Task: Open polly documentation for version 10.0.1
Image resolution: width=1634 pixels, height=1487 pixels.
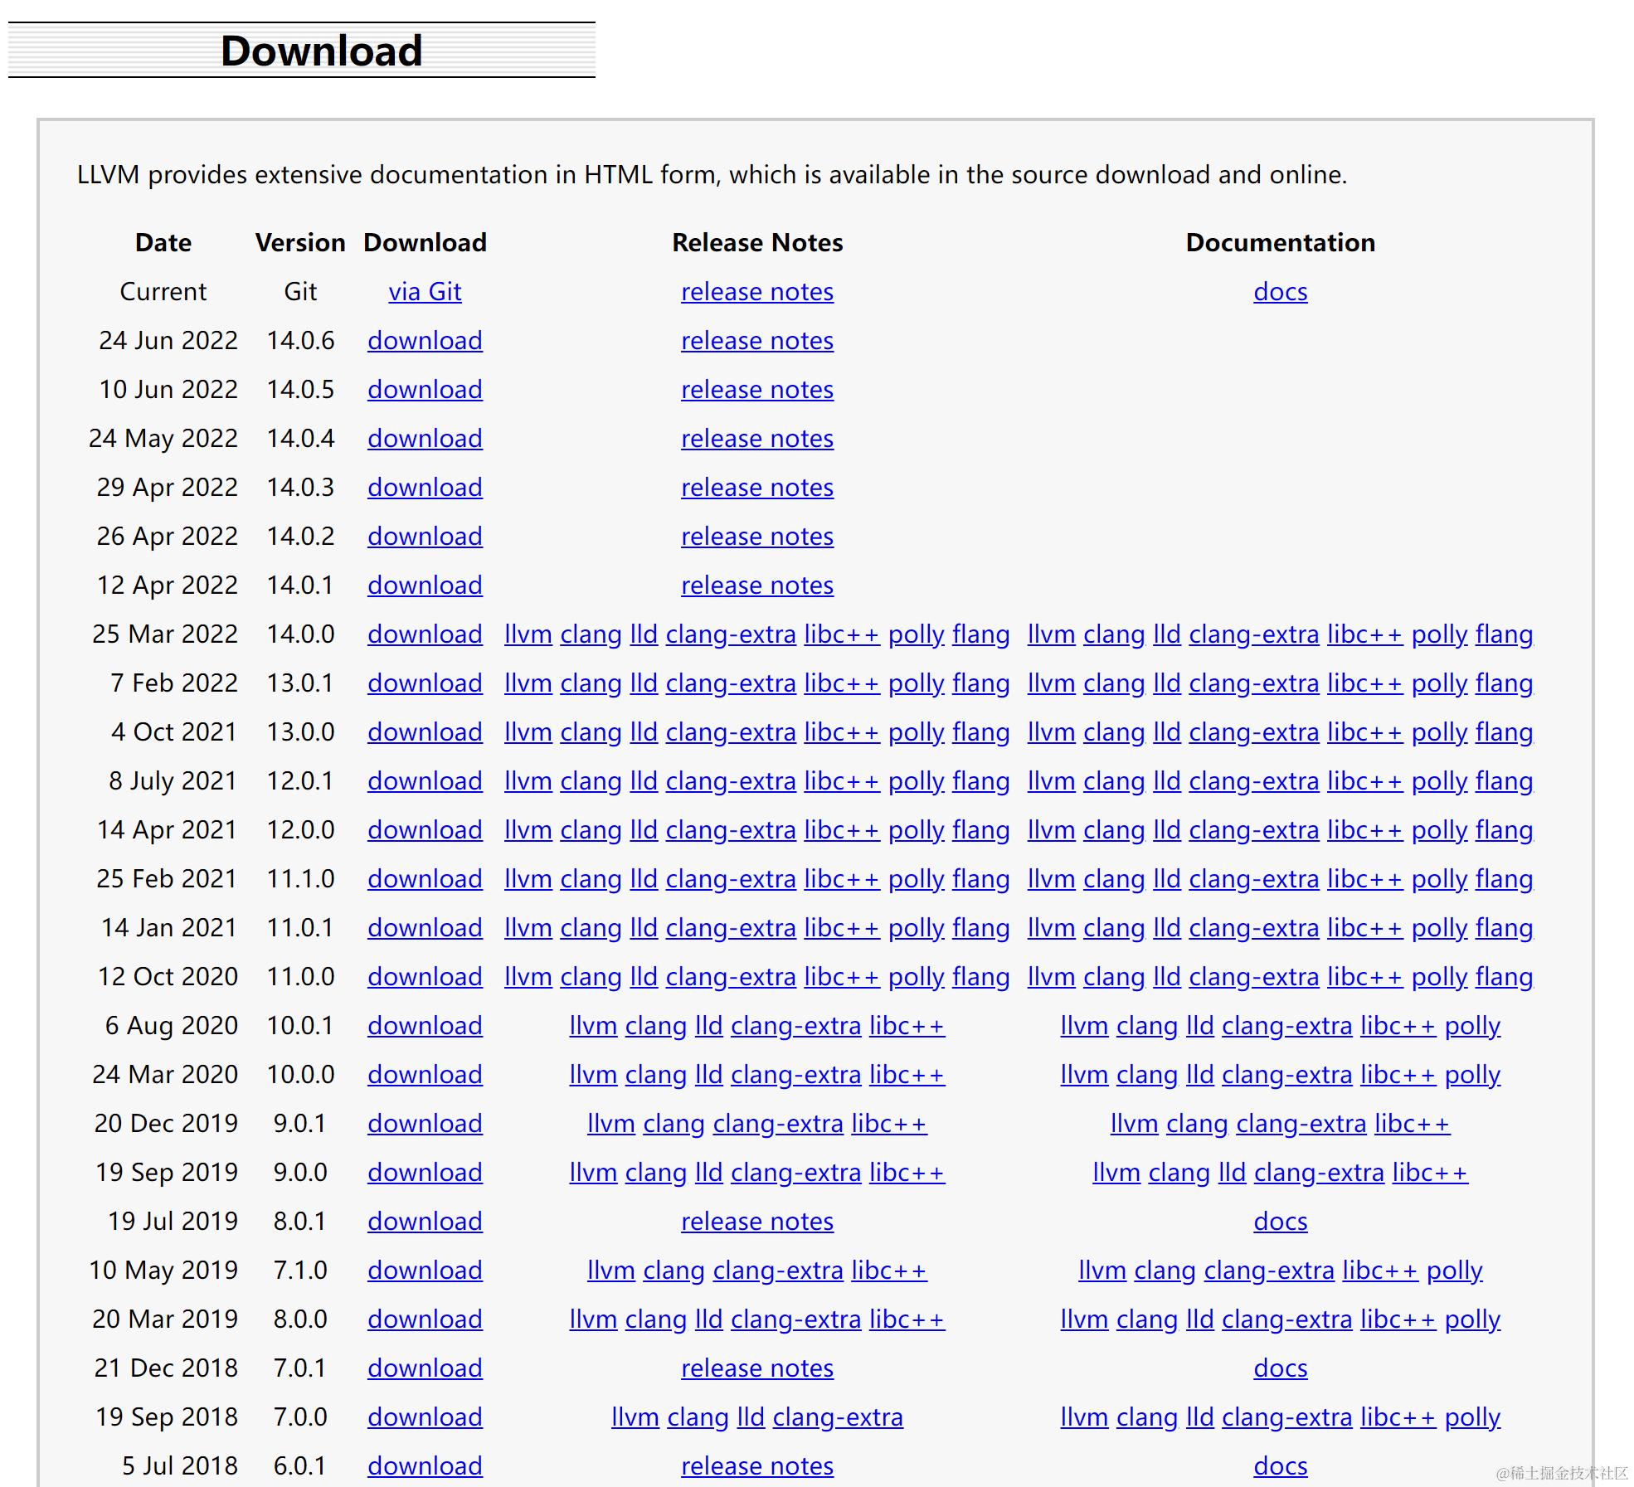Action: pos(1472,1026)
